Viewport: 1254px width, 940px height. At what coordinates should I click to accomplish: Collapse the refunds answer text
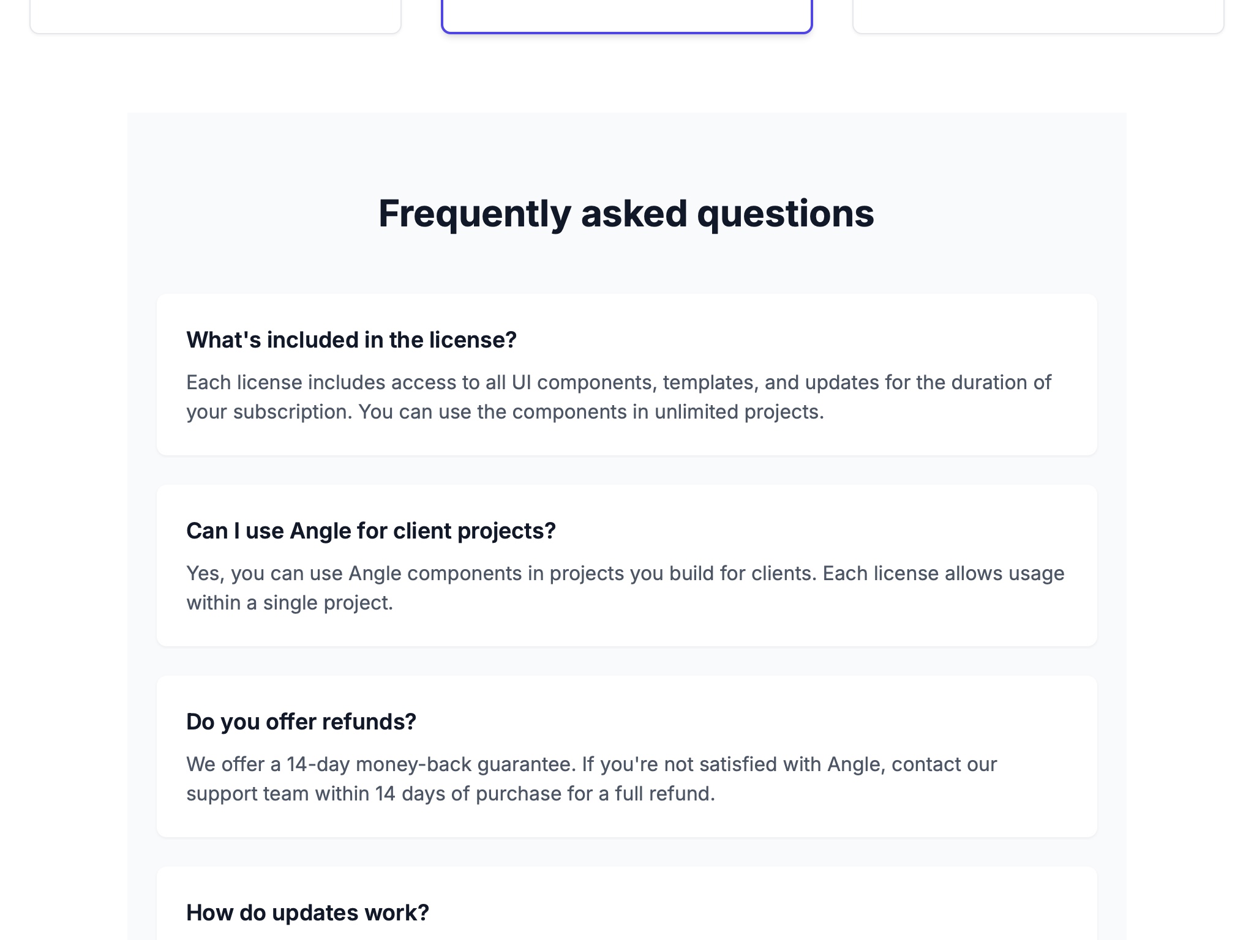pyautogui.click(x=591, y=778)
